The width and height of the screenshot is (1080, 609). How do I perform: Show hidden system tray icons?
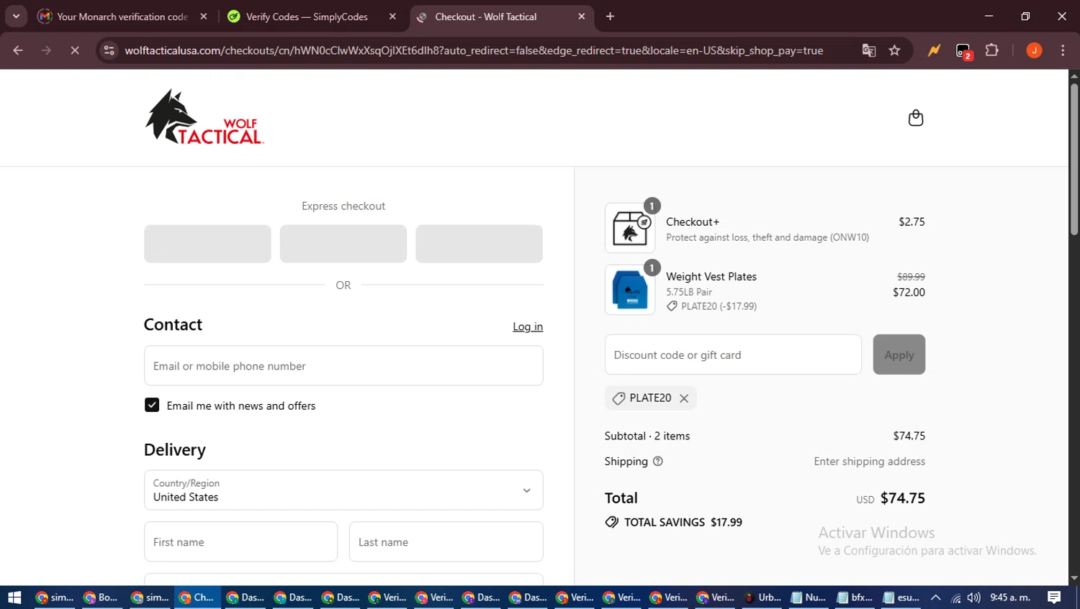935,597
